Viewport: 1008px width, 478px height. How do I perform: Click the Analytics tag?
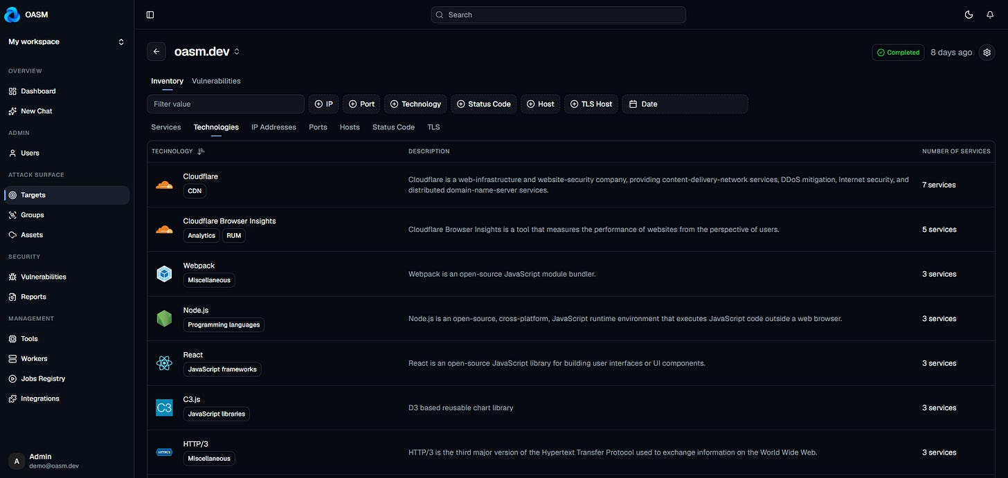201,235
